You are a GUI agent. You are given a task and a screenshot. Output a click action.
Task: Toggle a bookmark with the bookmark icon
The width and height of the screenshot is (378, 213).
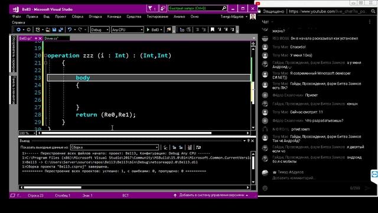[x=213, y=30]
